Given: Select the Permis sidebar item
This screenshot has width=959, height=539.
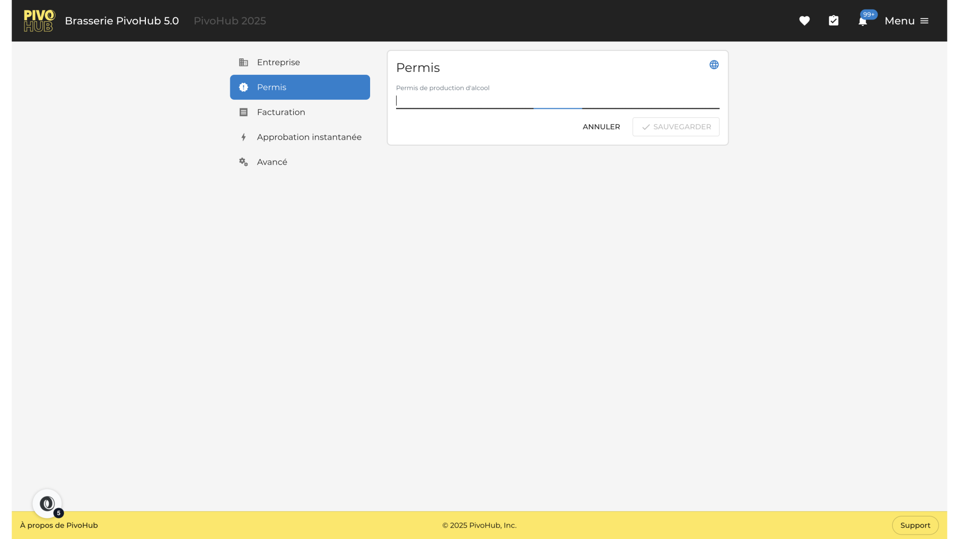Looking at the screenshot, I should (300, 87).
